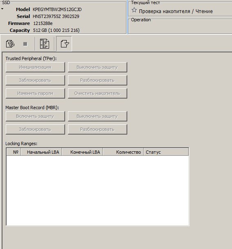Image resolution: width=232 pixels, height=249 pixels.
Task: Click TPer Разблокировать button
Action: (97, 80)
